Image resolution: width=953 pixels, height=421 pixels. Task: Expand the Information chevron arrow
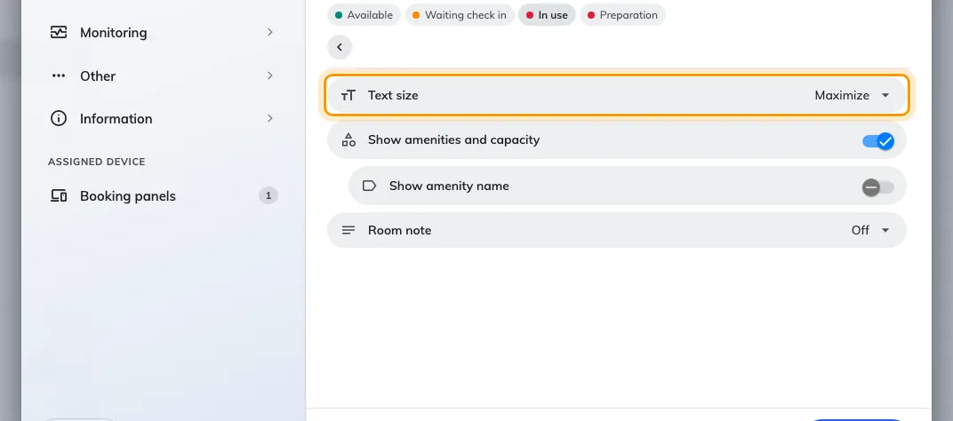270,118
